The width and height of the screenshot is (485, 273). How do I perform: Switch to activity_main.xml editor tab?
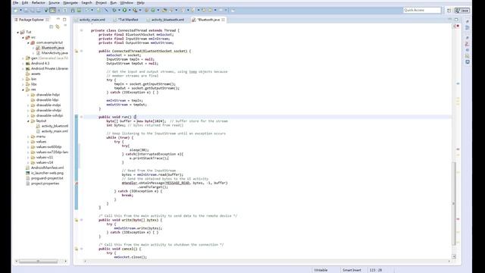click(x=92, y=20)
